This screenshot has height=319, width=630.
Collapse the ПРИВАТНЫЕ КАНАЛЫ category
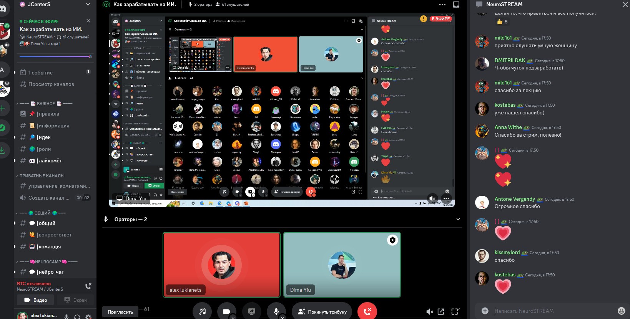(42, 176)
